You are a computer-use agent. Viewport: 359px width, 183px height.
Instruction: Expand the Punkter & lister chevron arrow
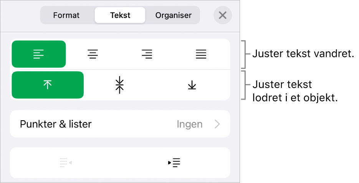pos(217,124)
